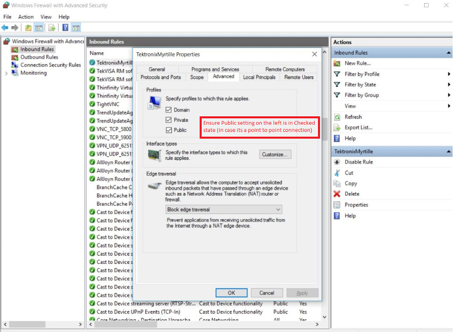Switch to the Scope tab
This screenshot has width=461, height=332.
[197, 77]
